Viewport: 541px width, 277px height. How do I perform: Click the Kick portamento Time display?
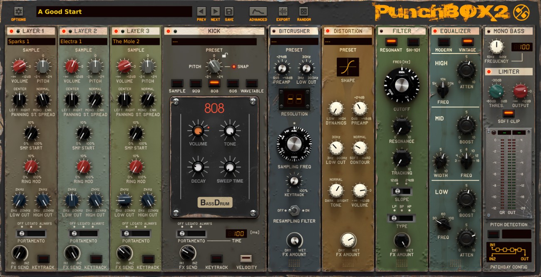(x=236, y=233)
